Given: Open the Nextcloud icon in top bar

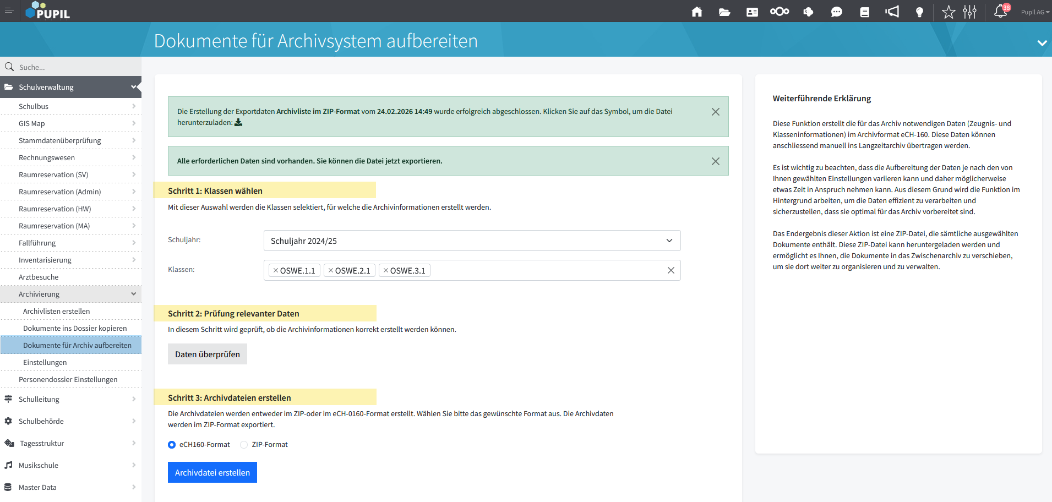Looking at the screenshot, I should click(x=779, y=12).
